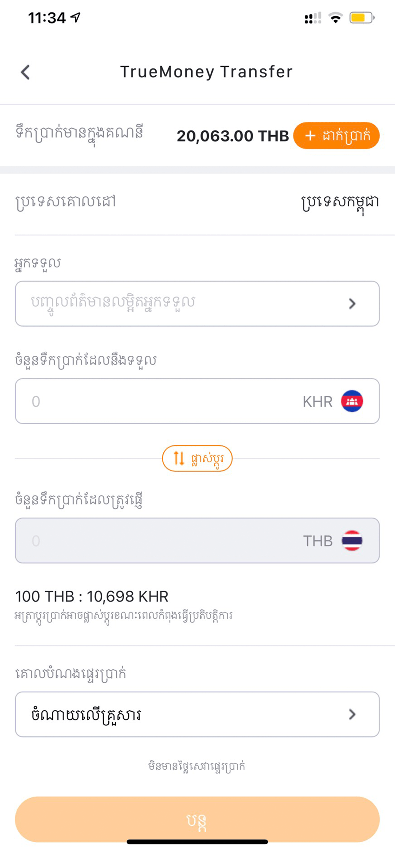This screenshot has width=395, height=848.
Task: Tap the battery icon in status bar
Action: coord(362,18)
